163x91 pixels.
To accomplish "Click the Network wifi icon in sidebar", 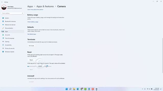I will [x=3, y=25].
